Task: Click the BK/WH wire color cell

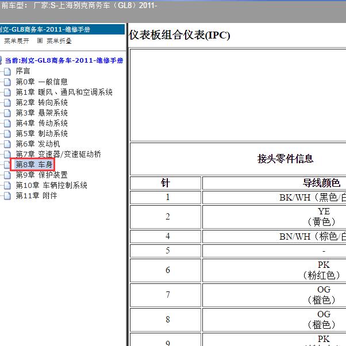Action: [274, 197]
